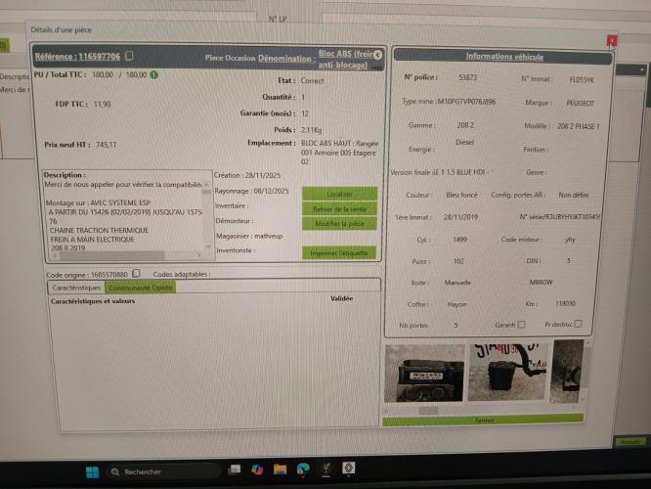Copy the Référence number with copy icon
This screenshot has width=651, height=489.
tap(130, 57)
